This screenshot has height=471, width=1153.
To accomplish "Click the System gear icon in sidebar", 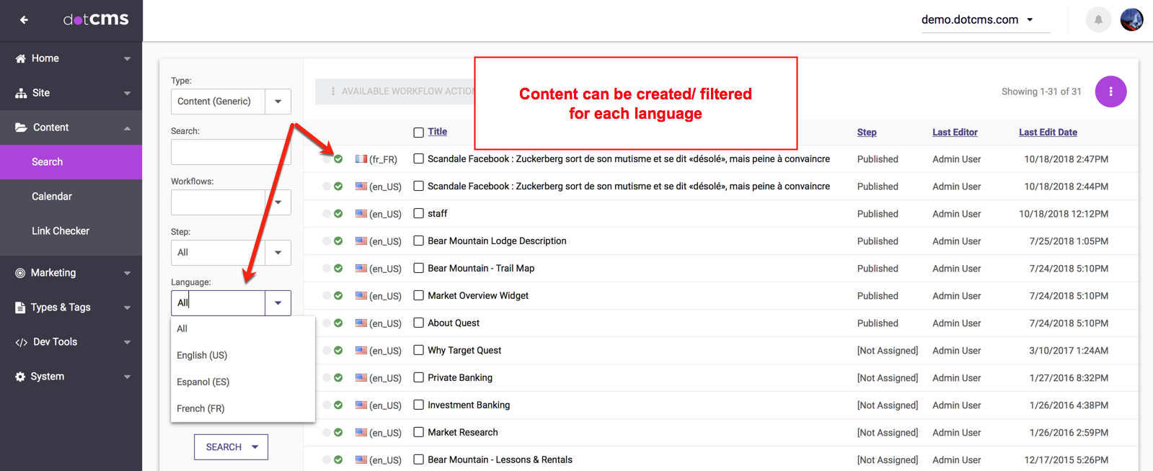I will click(x=20, y=377).
